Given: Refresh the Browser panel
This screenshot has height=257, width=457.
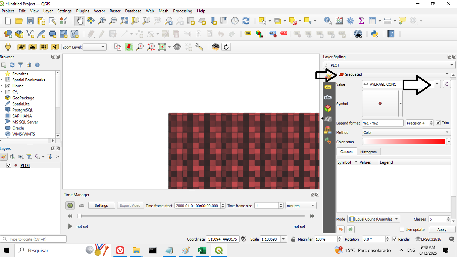Looking at the screenshot, I should tap(12, 65).
